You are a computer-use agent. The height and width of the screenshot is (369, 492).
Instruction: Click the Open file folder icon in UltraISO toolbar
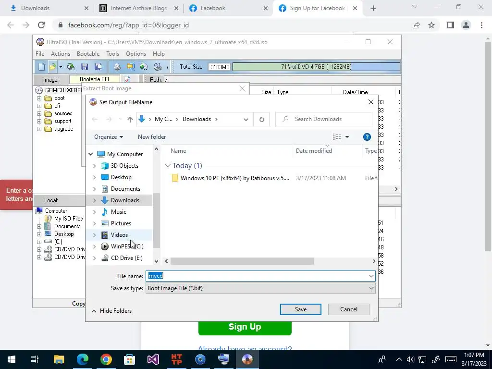52,66
